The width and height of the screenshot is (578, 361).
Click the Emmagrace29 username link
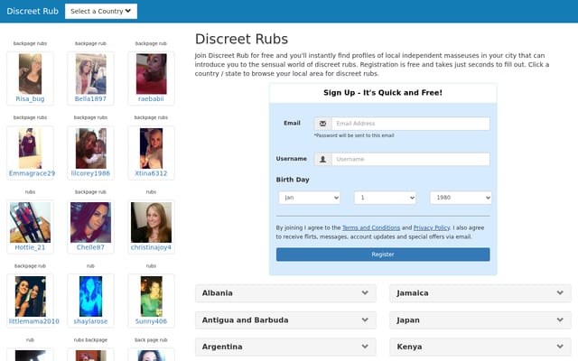(32, 173)
